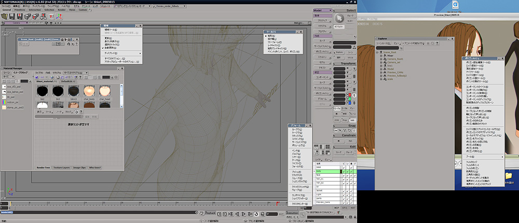Select the bk2 material thumbnail

pos(43,91)
